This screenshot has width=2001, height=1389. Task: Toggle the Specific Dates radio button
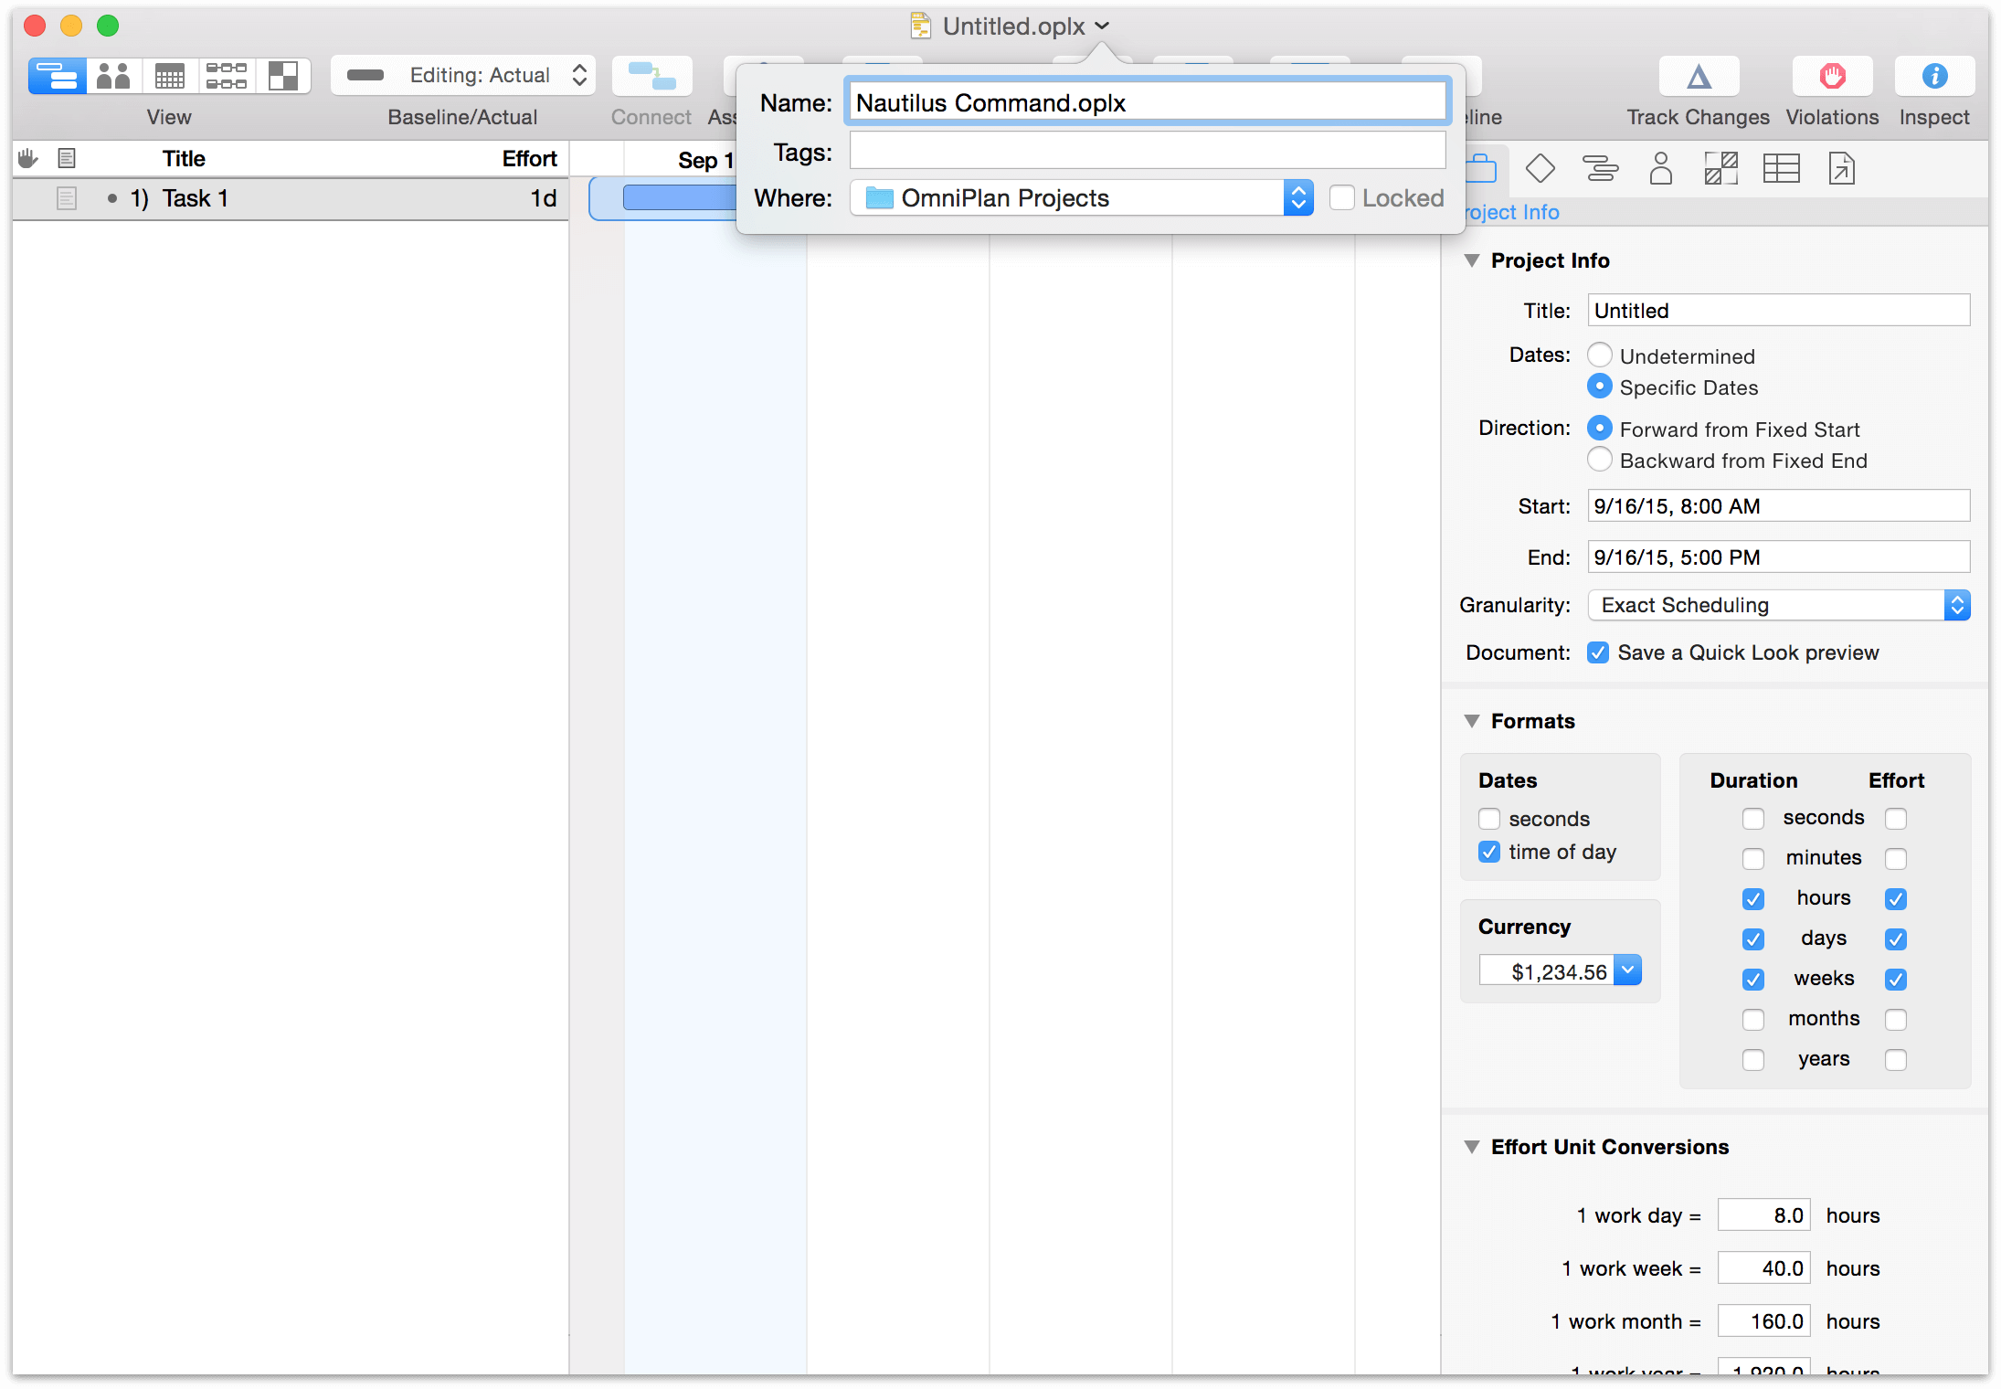click(1601, 387)
